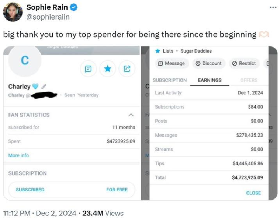Click the pencil edit icon beside Charley
280x218 pixels.
point(44,87)
